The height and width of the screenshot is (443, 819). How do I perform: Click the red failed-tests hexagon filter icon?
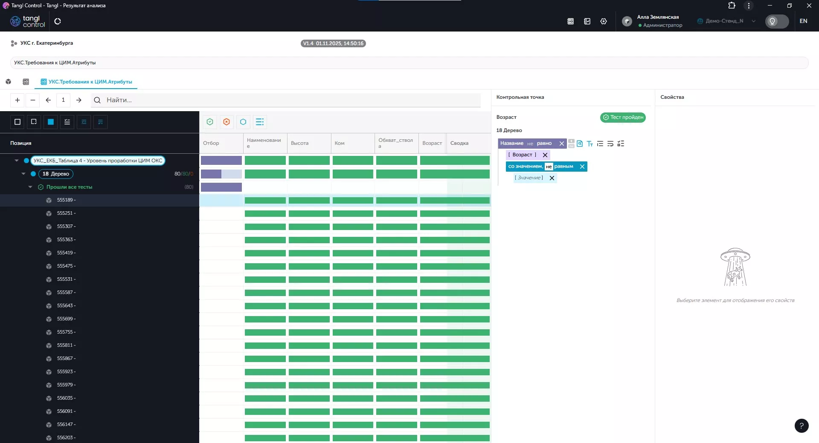(227, 122)
